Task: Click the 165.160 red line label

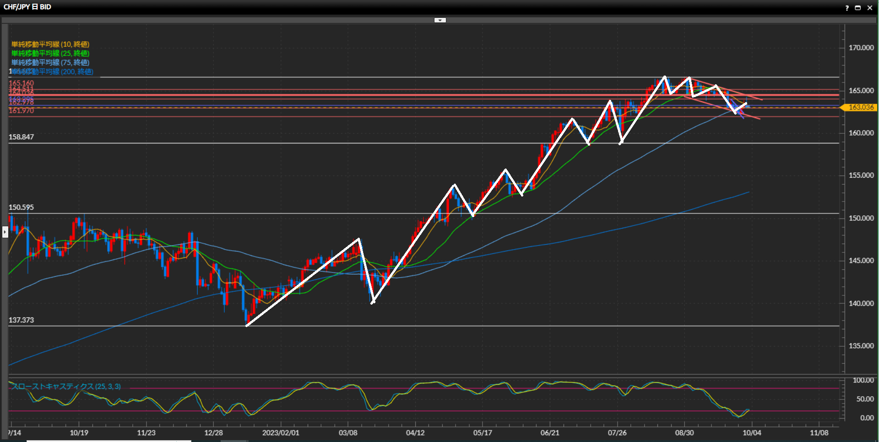Action: click(21, 83)
